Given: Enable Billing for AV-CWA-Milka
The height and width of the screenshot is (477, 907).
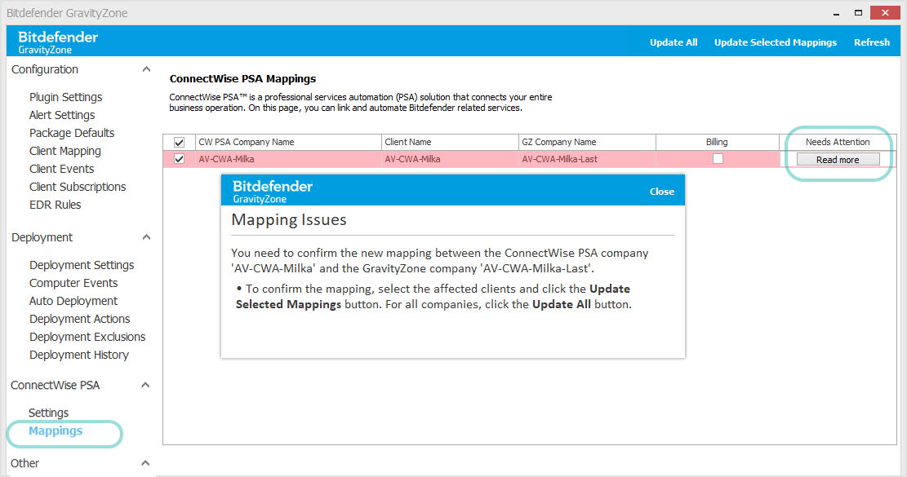Looking at the screenshot, I should click(x=718, y=158).
